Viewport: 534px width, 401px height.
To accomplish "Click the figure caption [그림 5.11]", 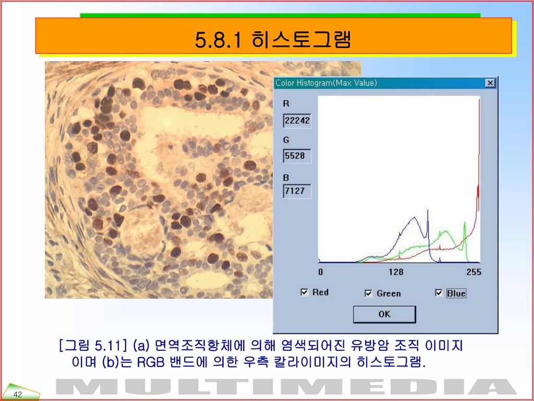I will (x=261, y=346).
